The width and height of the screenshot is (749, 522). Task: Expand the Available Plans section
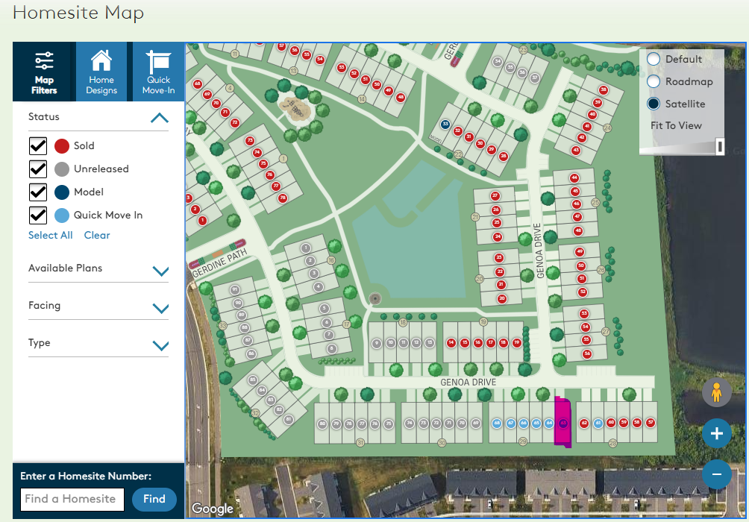pos(160,270)
